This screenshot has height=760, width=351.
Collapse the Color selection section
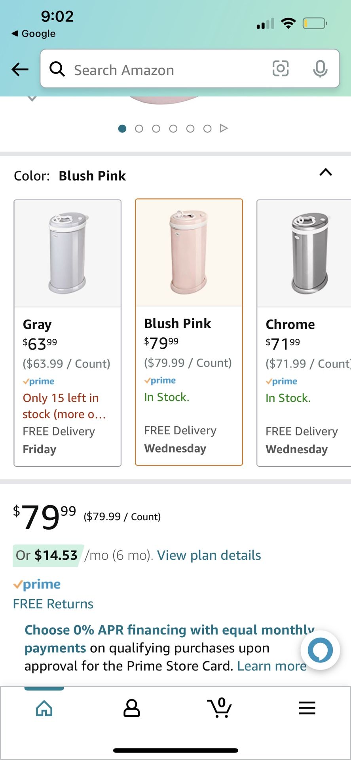(x=325, y=173)
